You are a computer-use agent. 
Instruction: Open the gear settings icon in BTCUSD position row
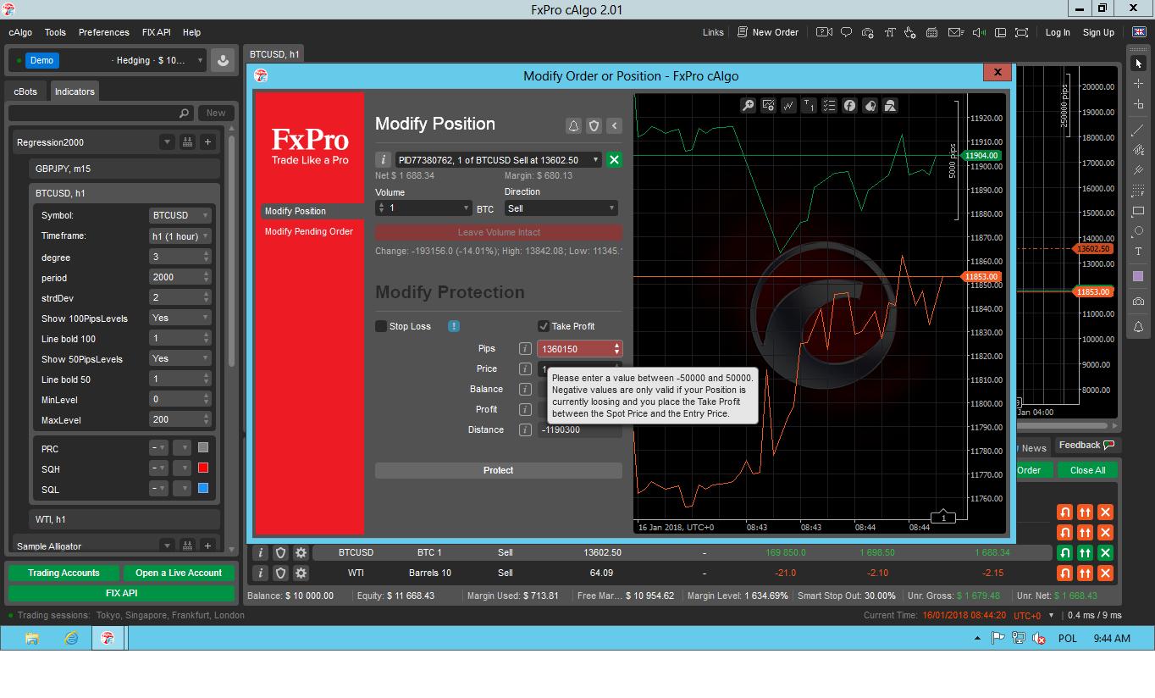tap(301, 552)
